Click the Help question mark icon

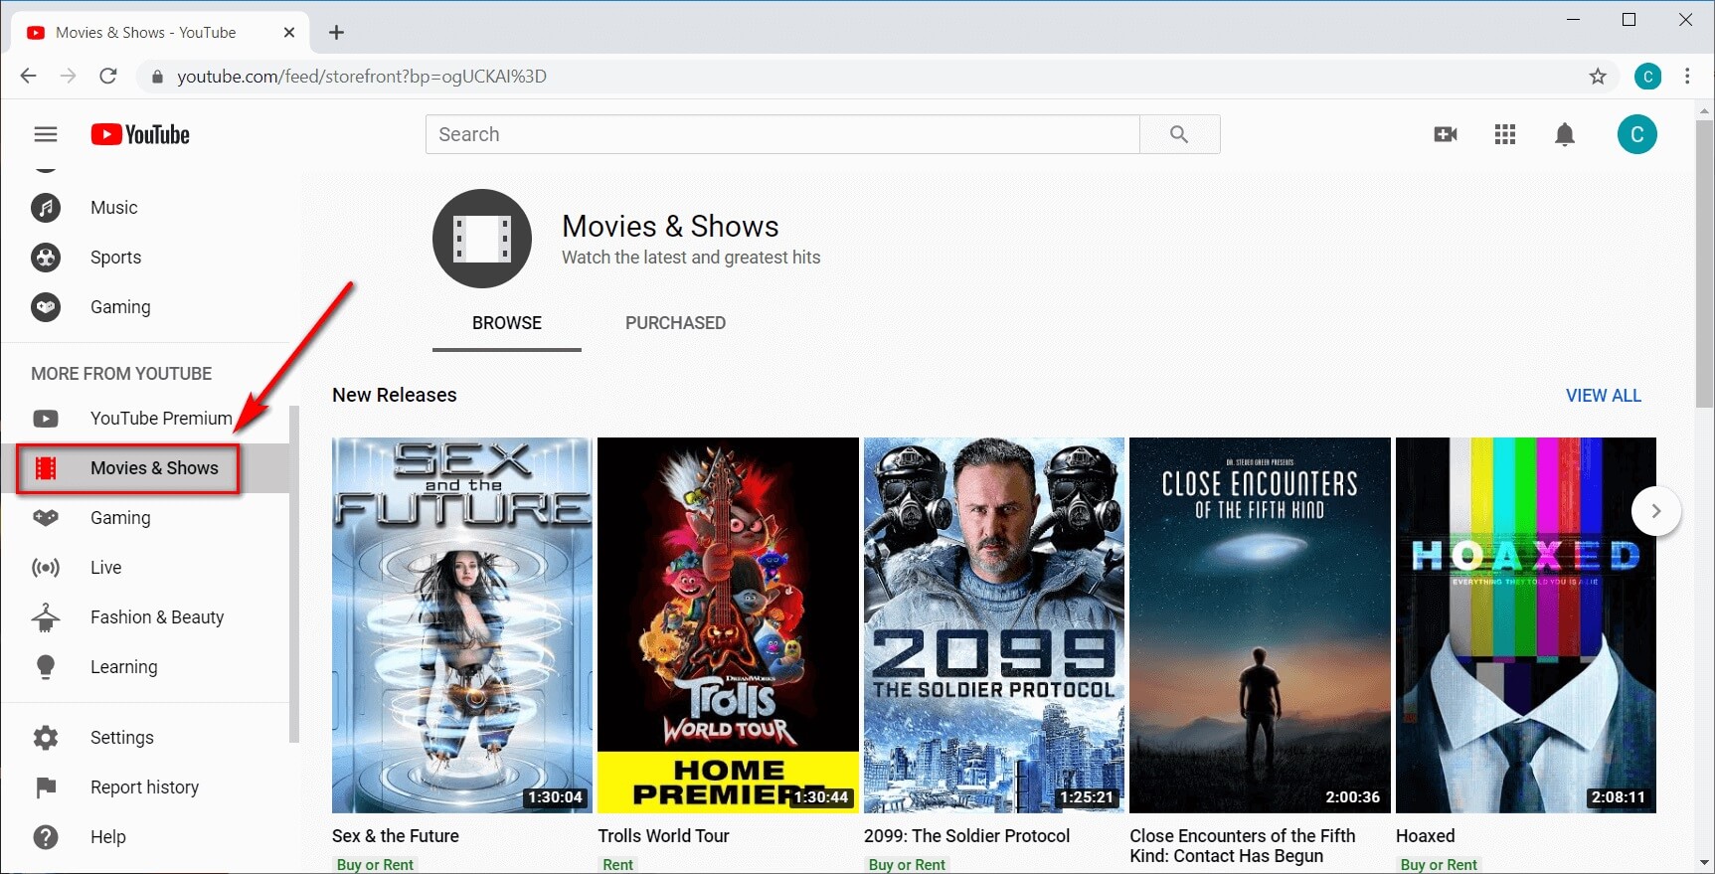pyautogui.click(x=46, y=837)
